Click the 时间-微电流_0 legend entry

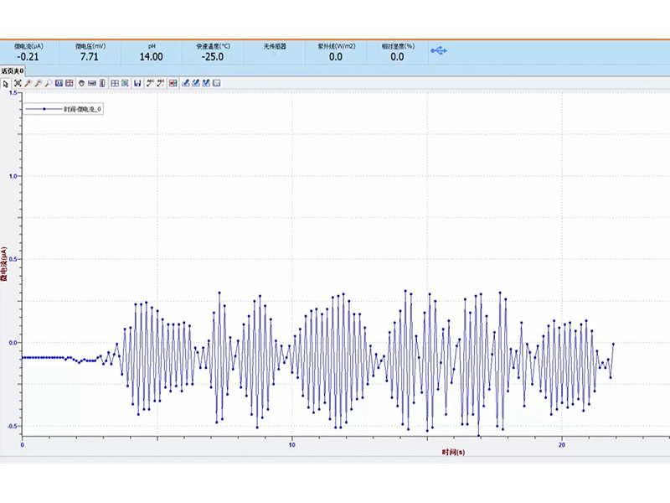(x=63, y=109)
